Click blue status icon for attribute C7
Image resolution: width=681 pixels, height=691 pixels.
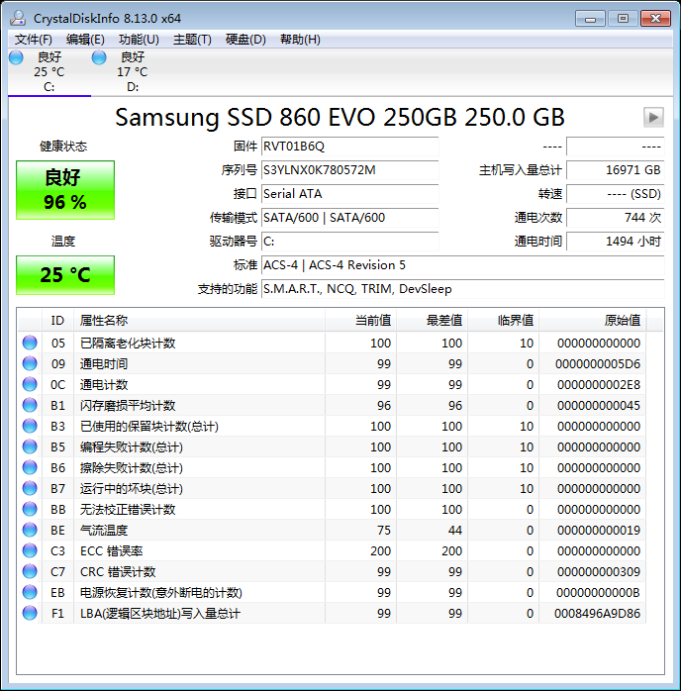pyautogui.click(x=31, y=572)
